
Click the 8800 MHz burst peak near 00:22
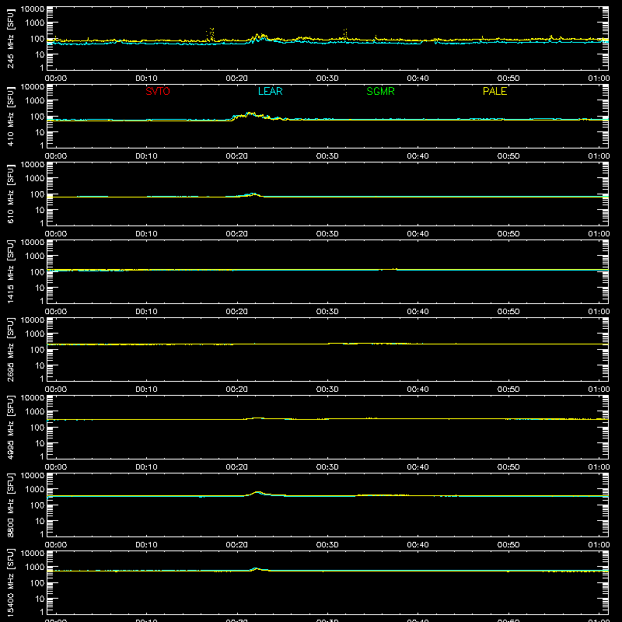tap(258, 492)
